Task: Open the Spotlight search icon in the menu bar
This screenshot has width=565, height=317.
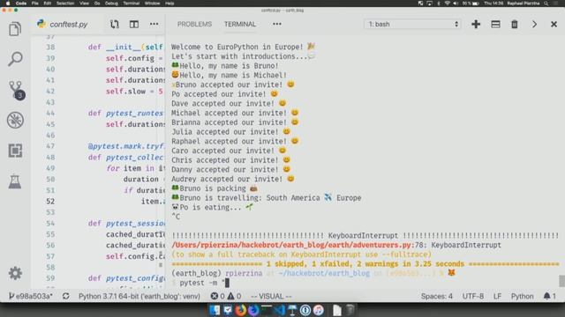Action: [546, 4]
